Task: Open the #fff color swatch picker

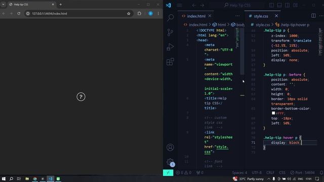Action: coord(273,113)
